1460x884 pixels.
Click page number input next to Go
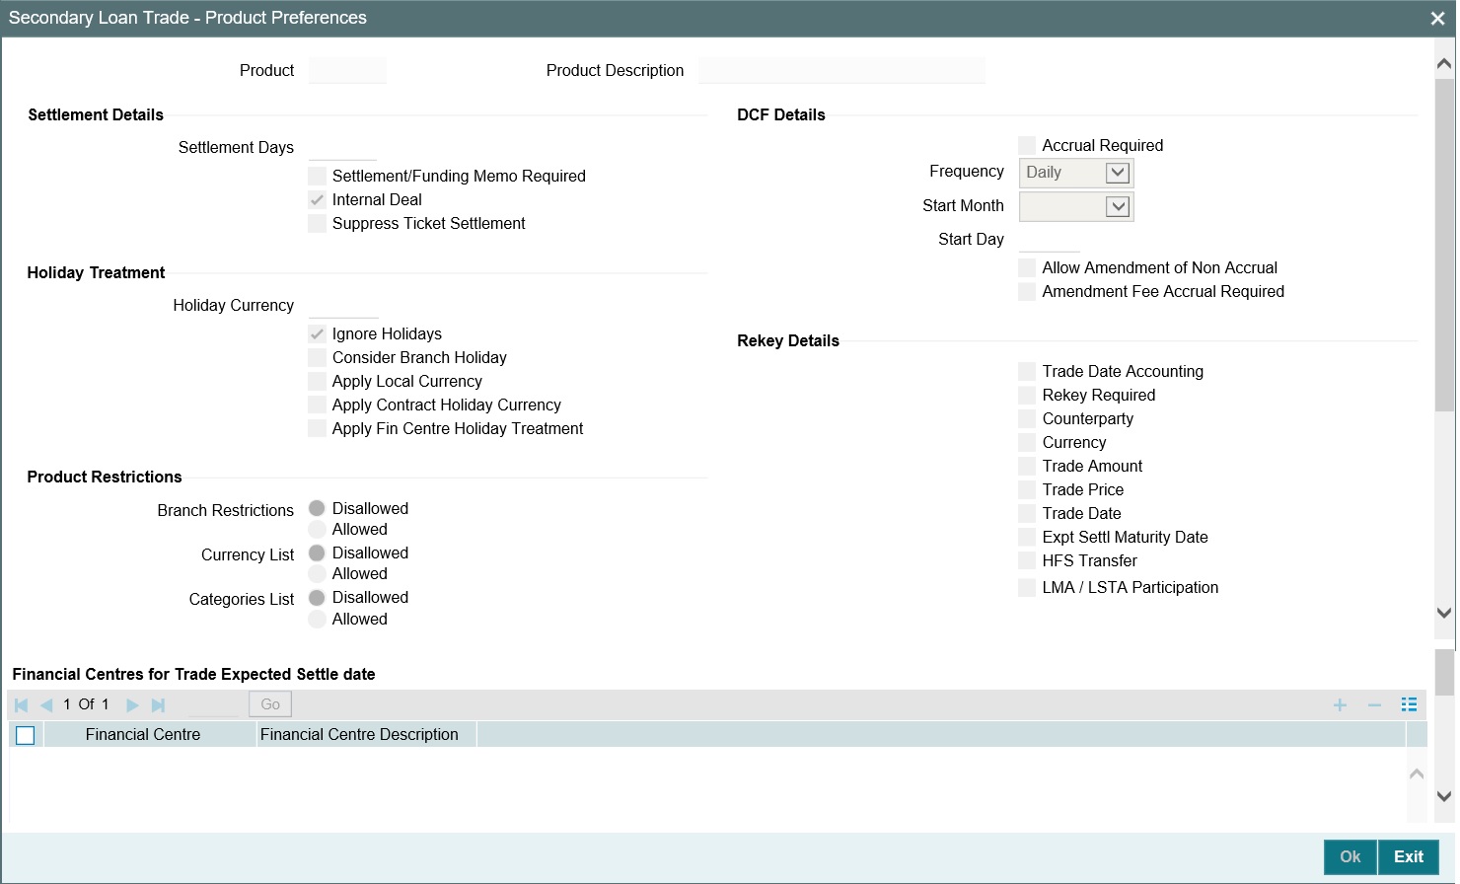213,704
